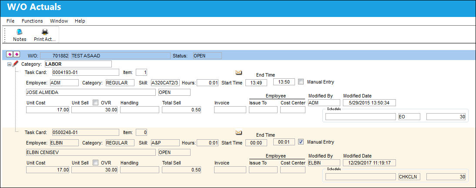
Task: Click the Print Actuals printer icon
Action: 45,32
